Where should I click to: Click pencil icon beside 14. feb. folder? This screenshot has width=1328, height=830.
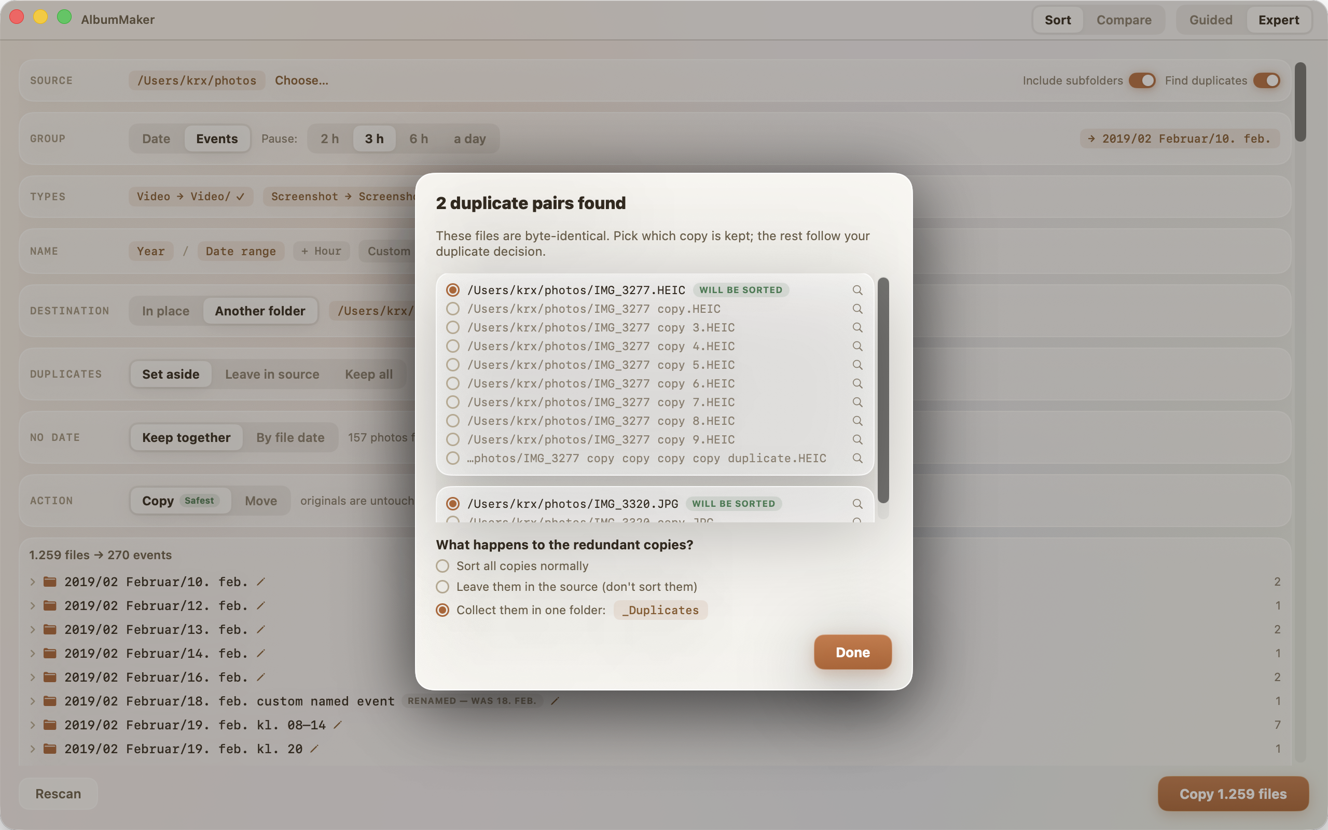261,653
